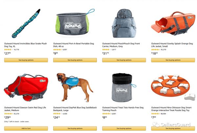Image resolution: width=197 pixels, height=133 pixels.
Task: Click the Port-A-Bowl portable dish image
Action: coord(75,22)
